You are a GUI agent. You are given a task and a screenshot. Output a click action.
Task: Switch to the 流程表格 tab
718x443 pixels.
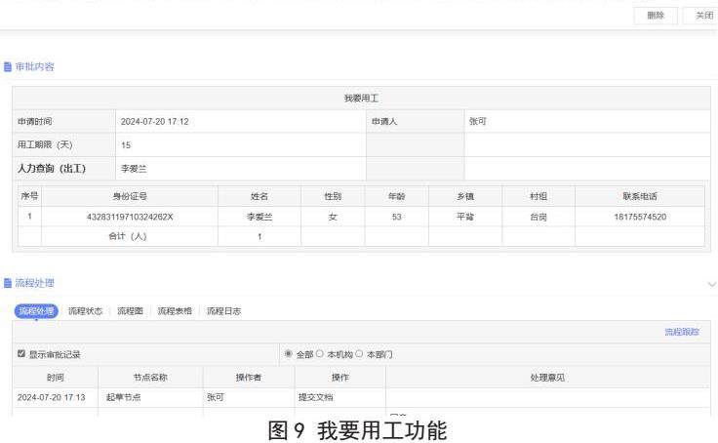click(175, 311)
